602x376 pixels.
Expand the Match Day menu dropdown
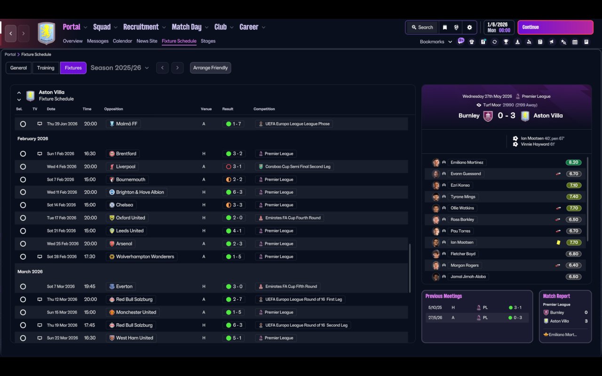(206, 27)
